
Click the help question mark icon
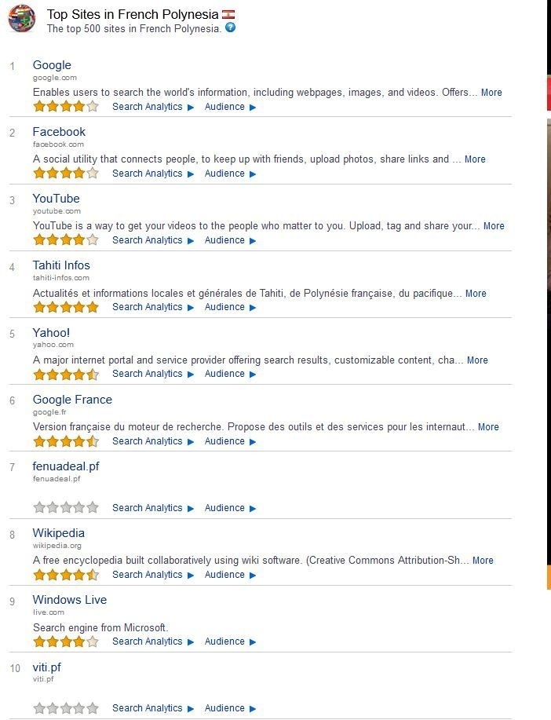[230, 27]
